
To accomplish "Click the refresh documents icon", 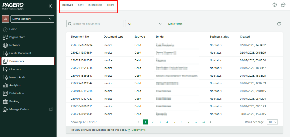I will point(279,24).
